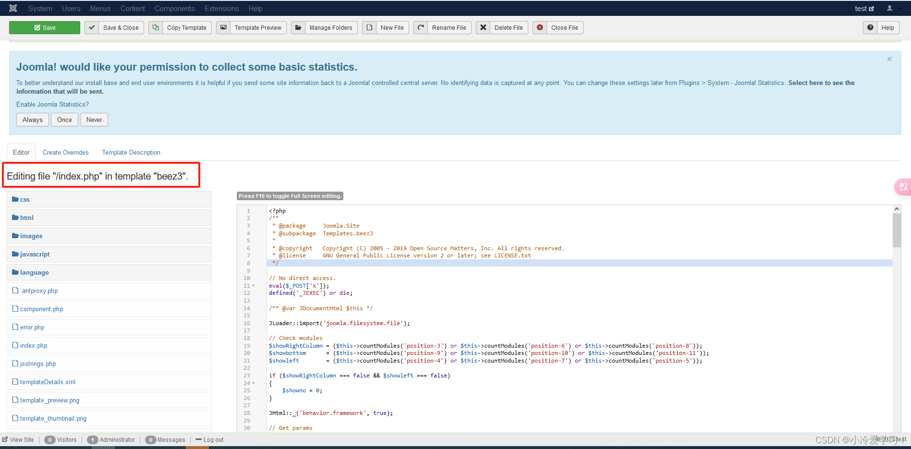
Task: Click the code editor vertical scrollbar thumb
Action: (x=897, y=230)
